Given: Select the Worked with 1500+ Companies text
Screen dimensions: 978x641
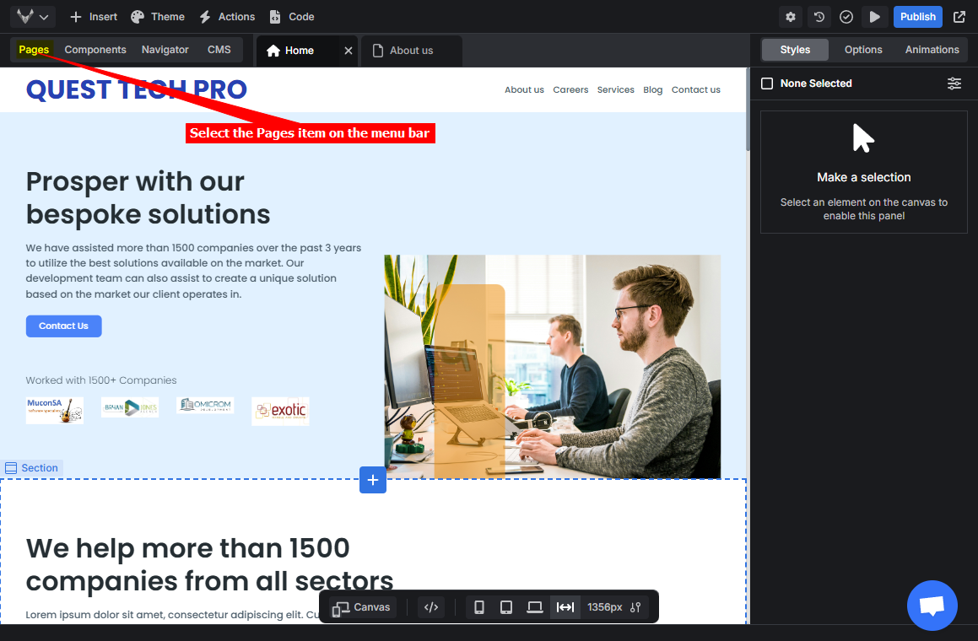Looking at the screenshot, I should tap(101, 380).
